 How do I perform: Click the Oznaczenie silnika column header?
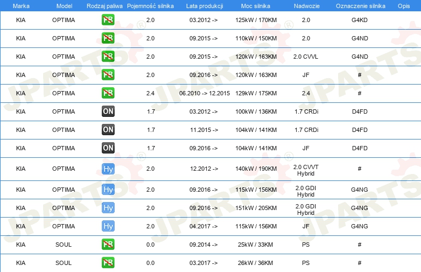[361, 6]
